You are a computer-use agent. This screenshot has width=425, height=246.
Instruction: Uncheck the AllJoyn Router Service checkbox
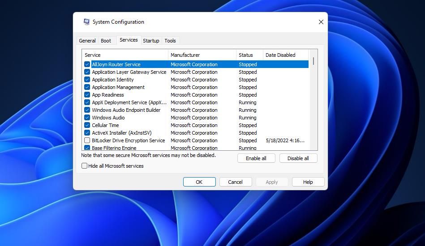pyautogui.click(x=87, y=64)
